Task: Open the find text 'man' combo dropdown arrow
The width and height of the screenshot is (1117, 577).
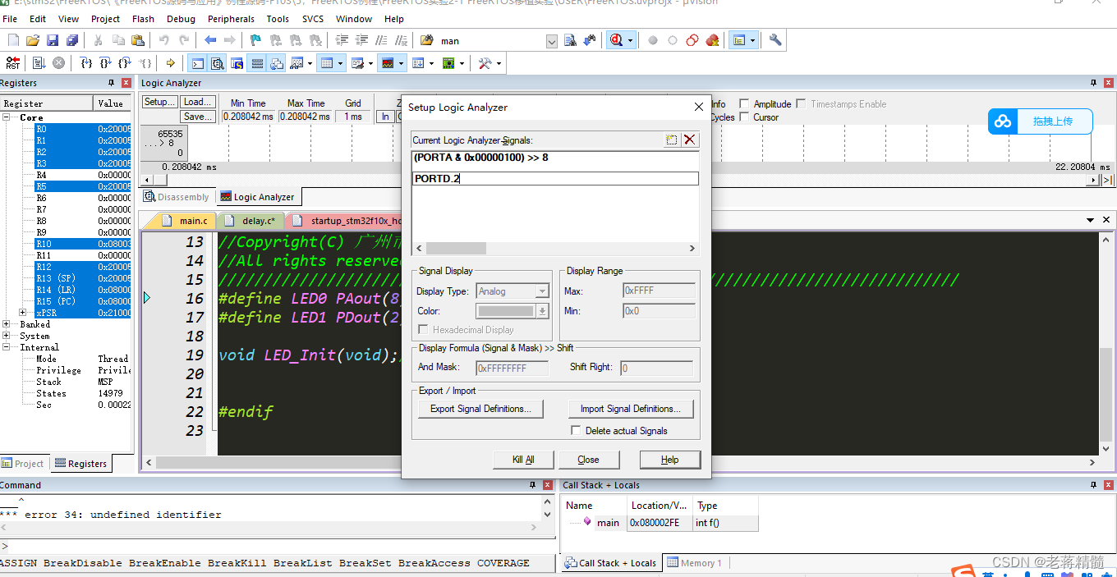Action: (551, 41)
